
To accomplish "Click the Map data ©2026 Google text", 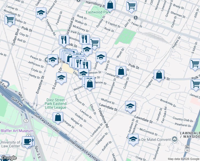I will pyautogui.click(x=184, y=159).
